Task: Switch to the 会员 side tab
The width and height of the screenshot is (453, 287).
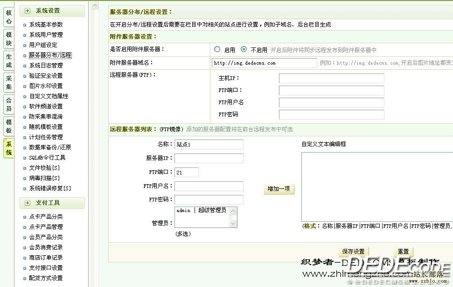Action: coord(9,105)
